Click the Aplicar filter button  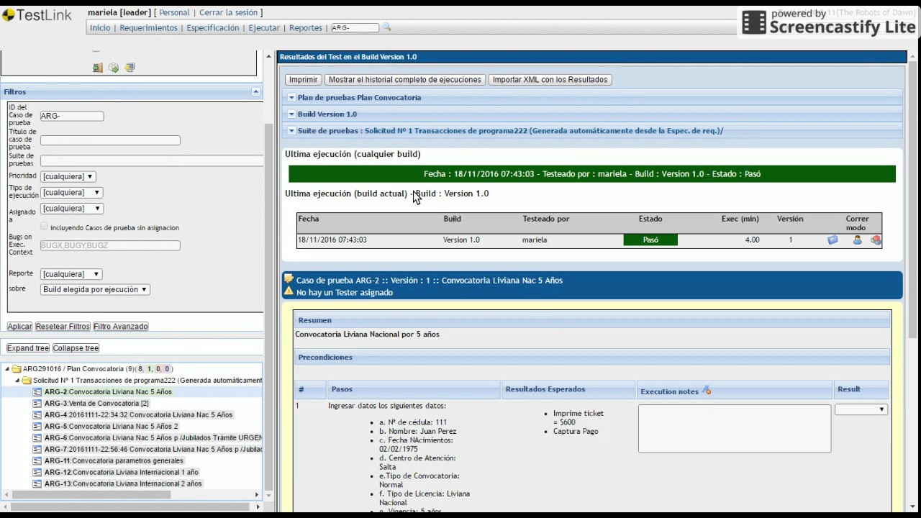(19, 327)
